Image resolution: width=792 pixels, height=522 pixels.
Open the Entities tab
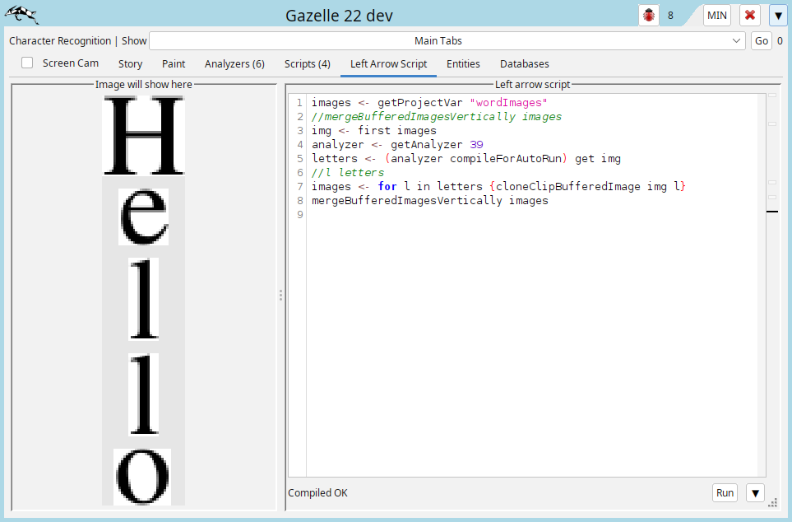(x=463, y=63)
